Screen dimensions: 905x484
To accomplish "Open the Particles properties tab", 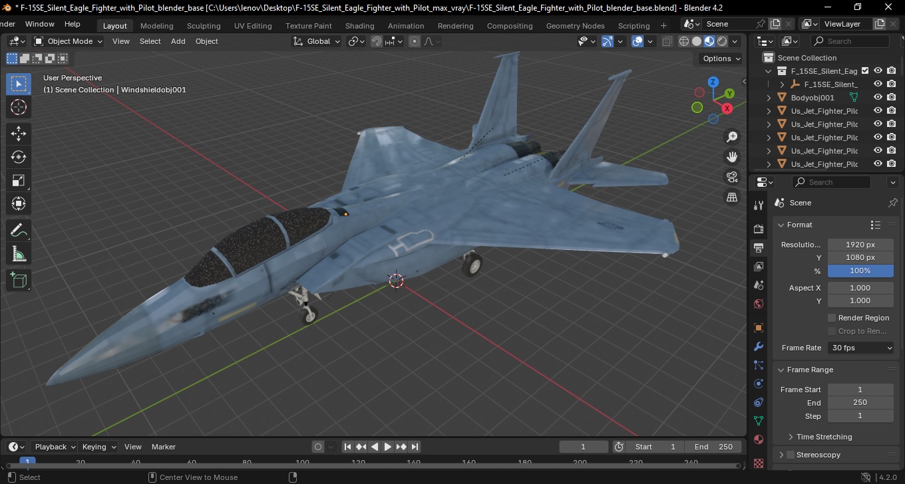I will click(758, 365).
